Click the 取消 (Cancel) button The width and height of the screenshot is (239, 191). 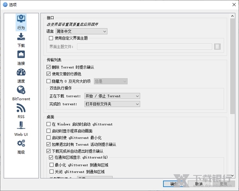point(199,184)
